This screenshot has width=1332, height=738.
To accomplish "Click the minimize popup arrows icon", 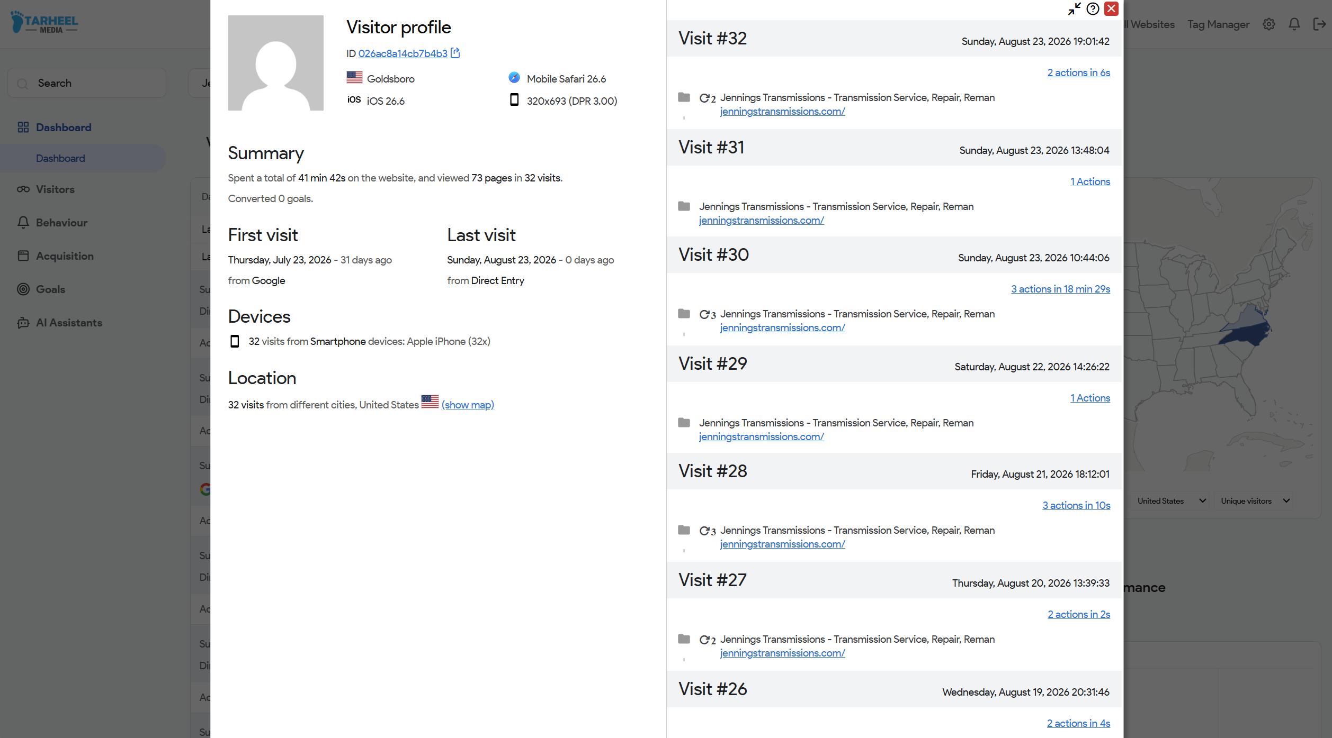I will click(1075, 9).
